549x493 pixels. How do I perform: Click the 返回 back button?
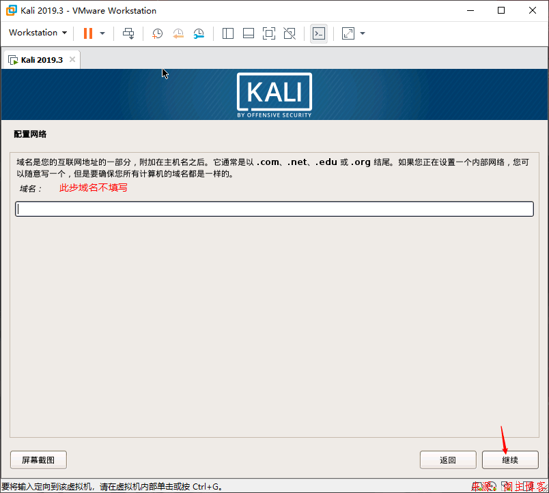[x=448, y=460]
